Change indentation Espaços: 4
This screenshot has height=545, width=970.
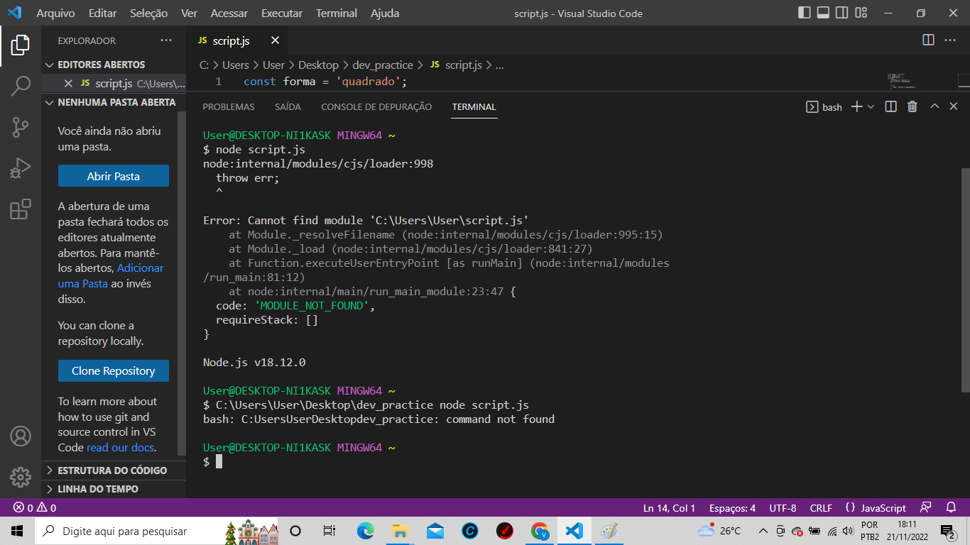[x=732, y=508]
